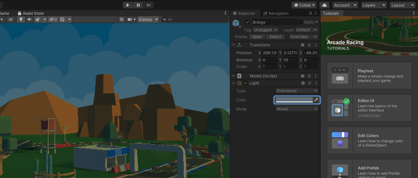Open the Light Type dropdown showing Directional
The height and width of the screenshot is (178, 418).
pyautogui.click(x=297, y=91)
